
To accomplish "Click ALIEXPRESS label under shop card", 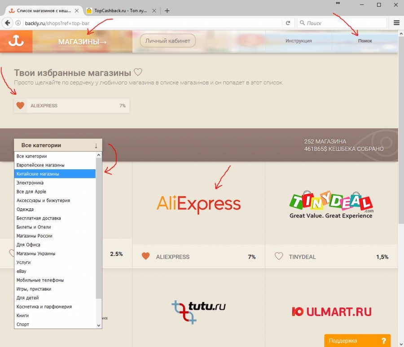I will (172, 257).
